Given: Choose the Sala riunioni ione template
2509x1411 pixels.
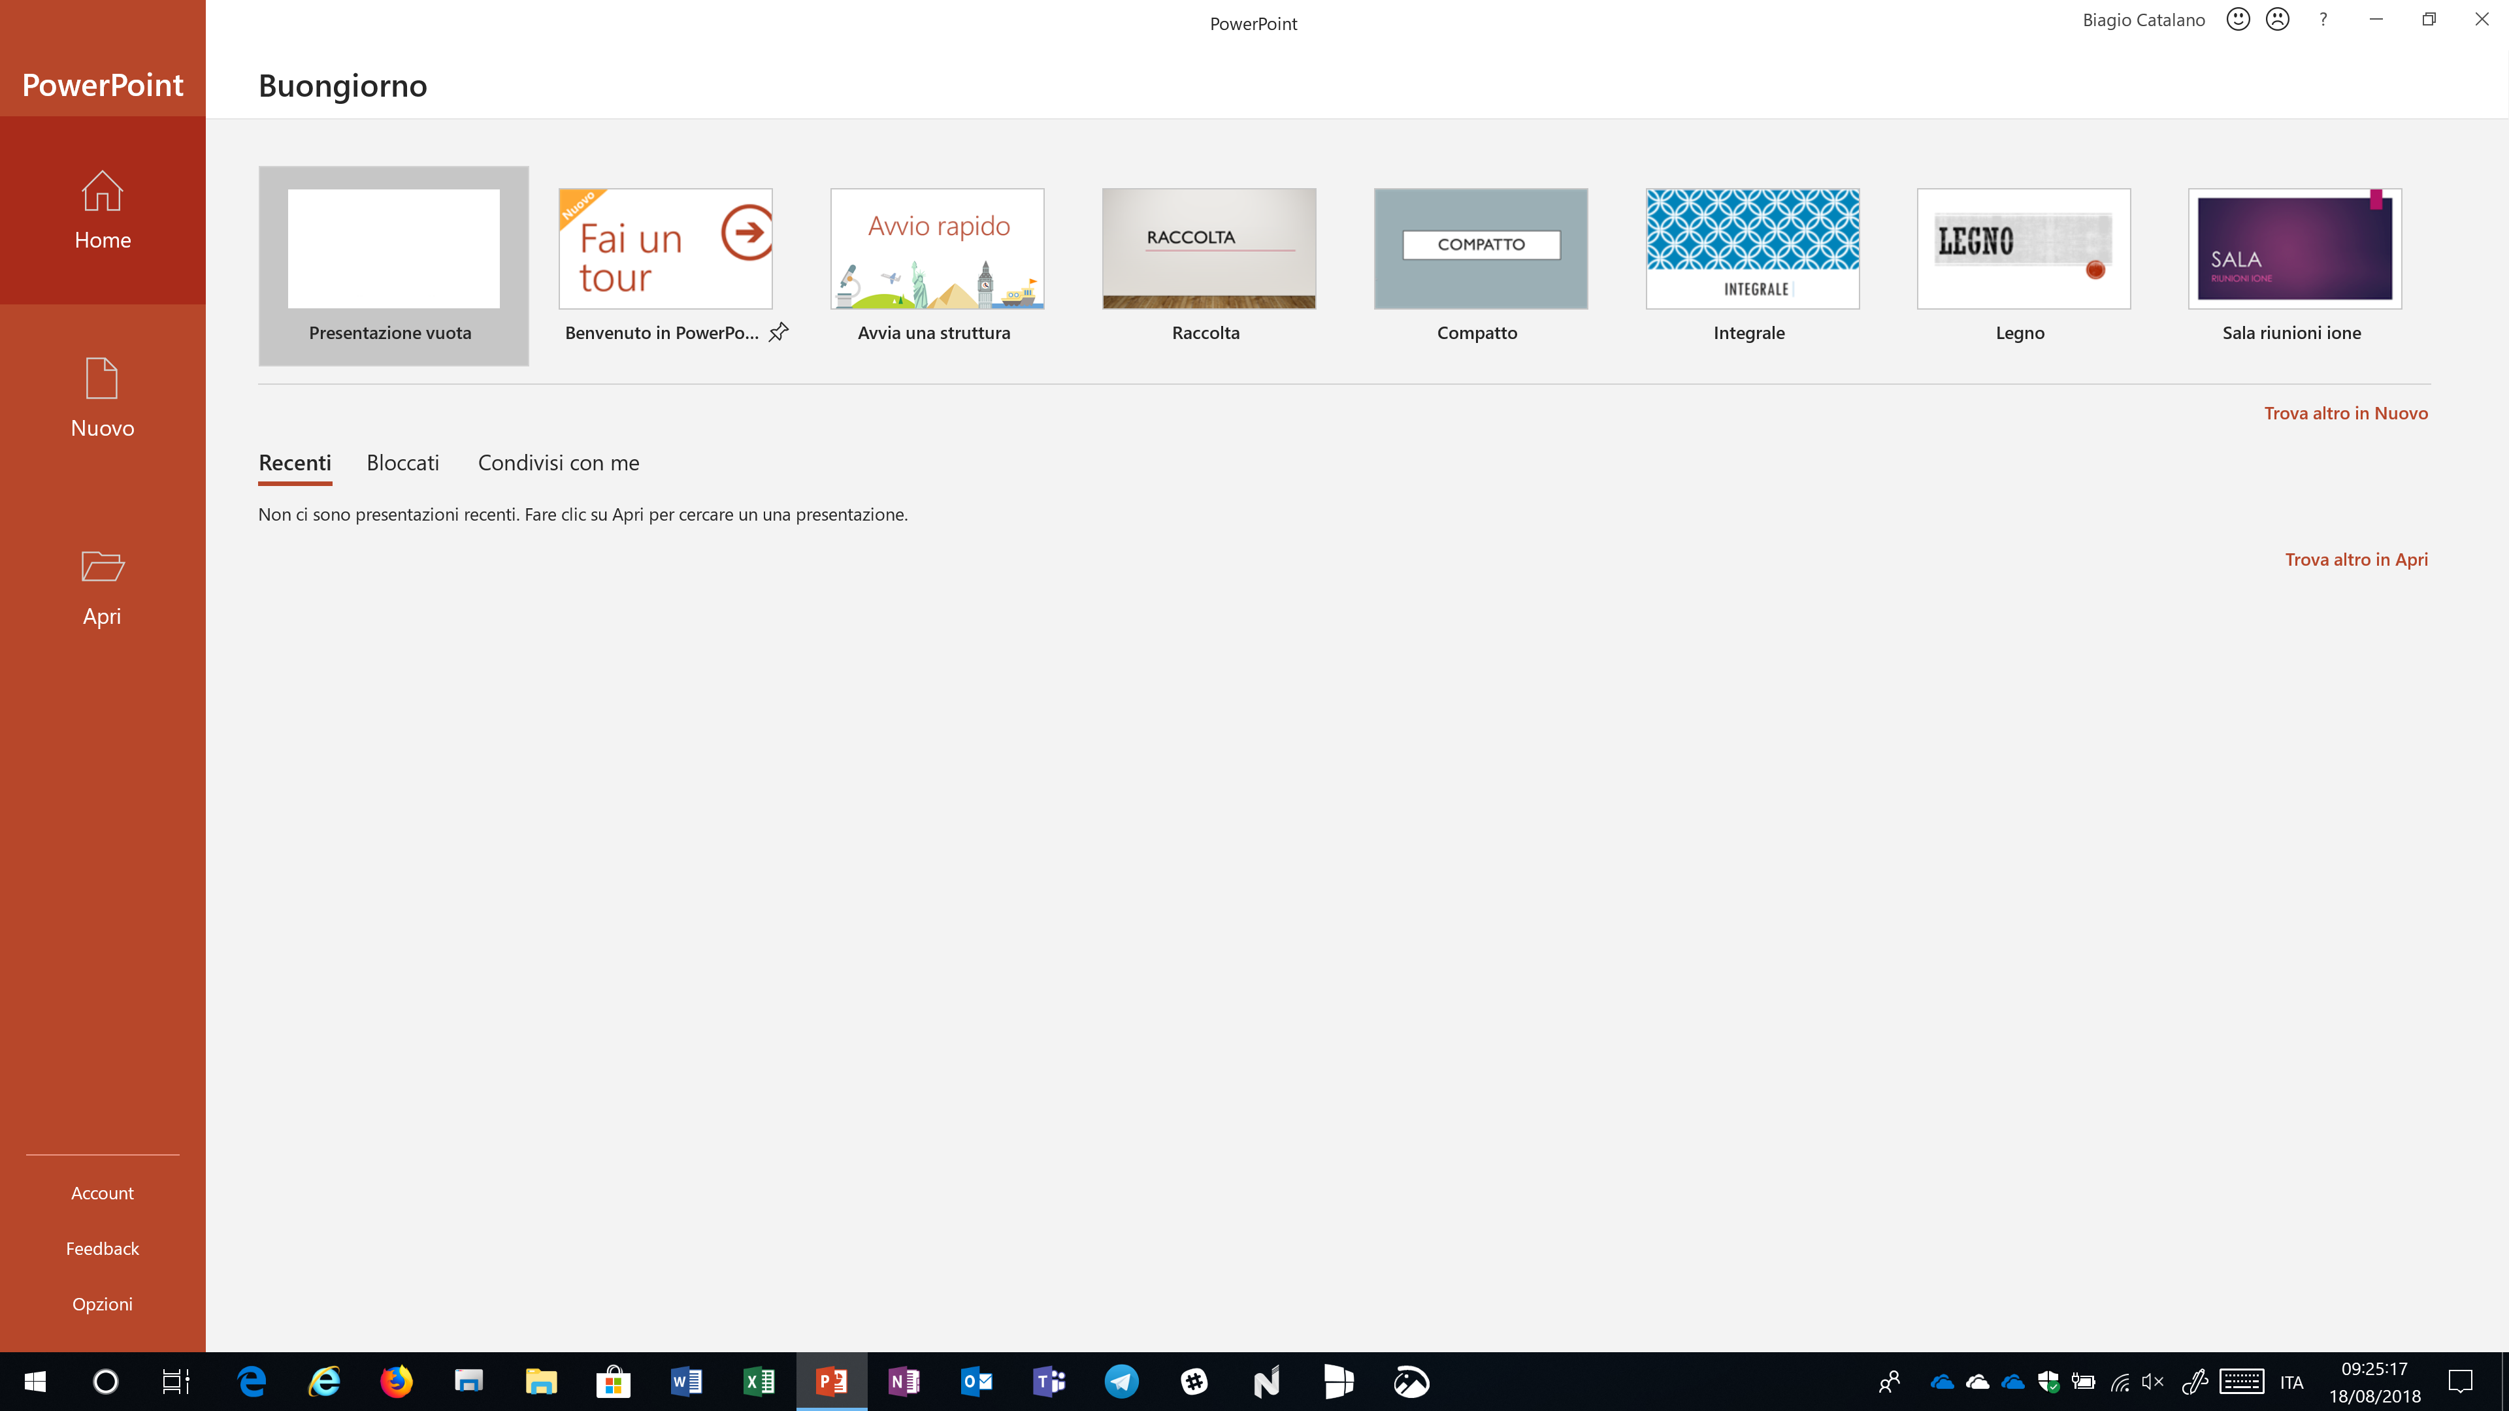Looking at the screenshot, I should 2295,250.
